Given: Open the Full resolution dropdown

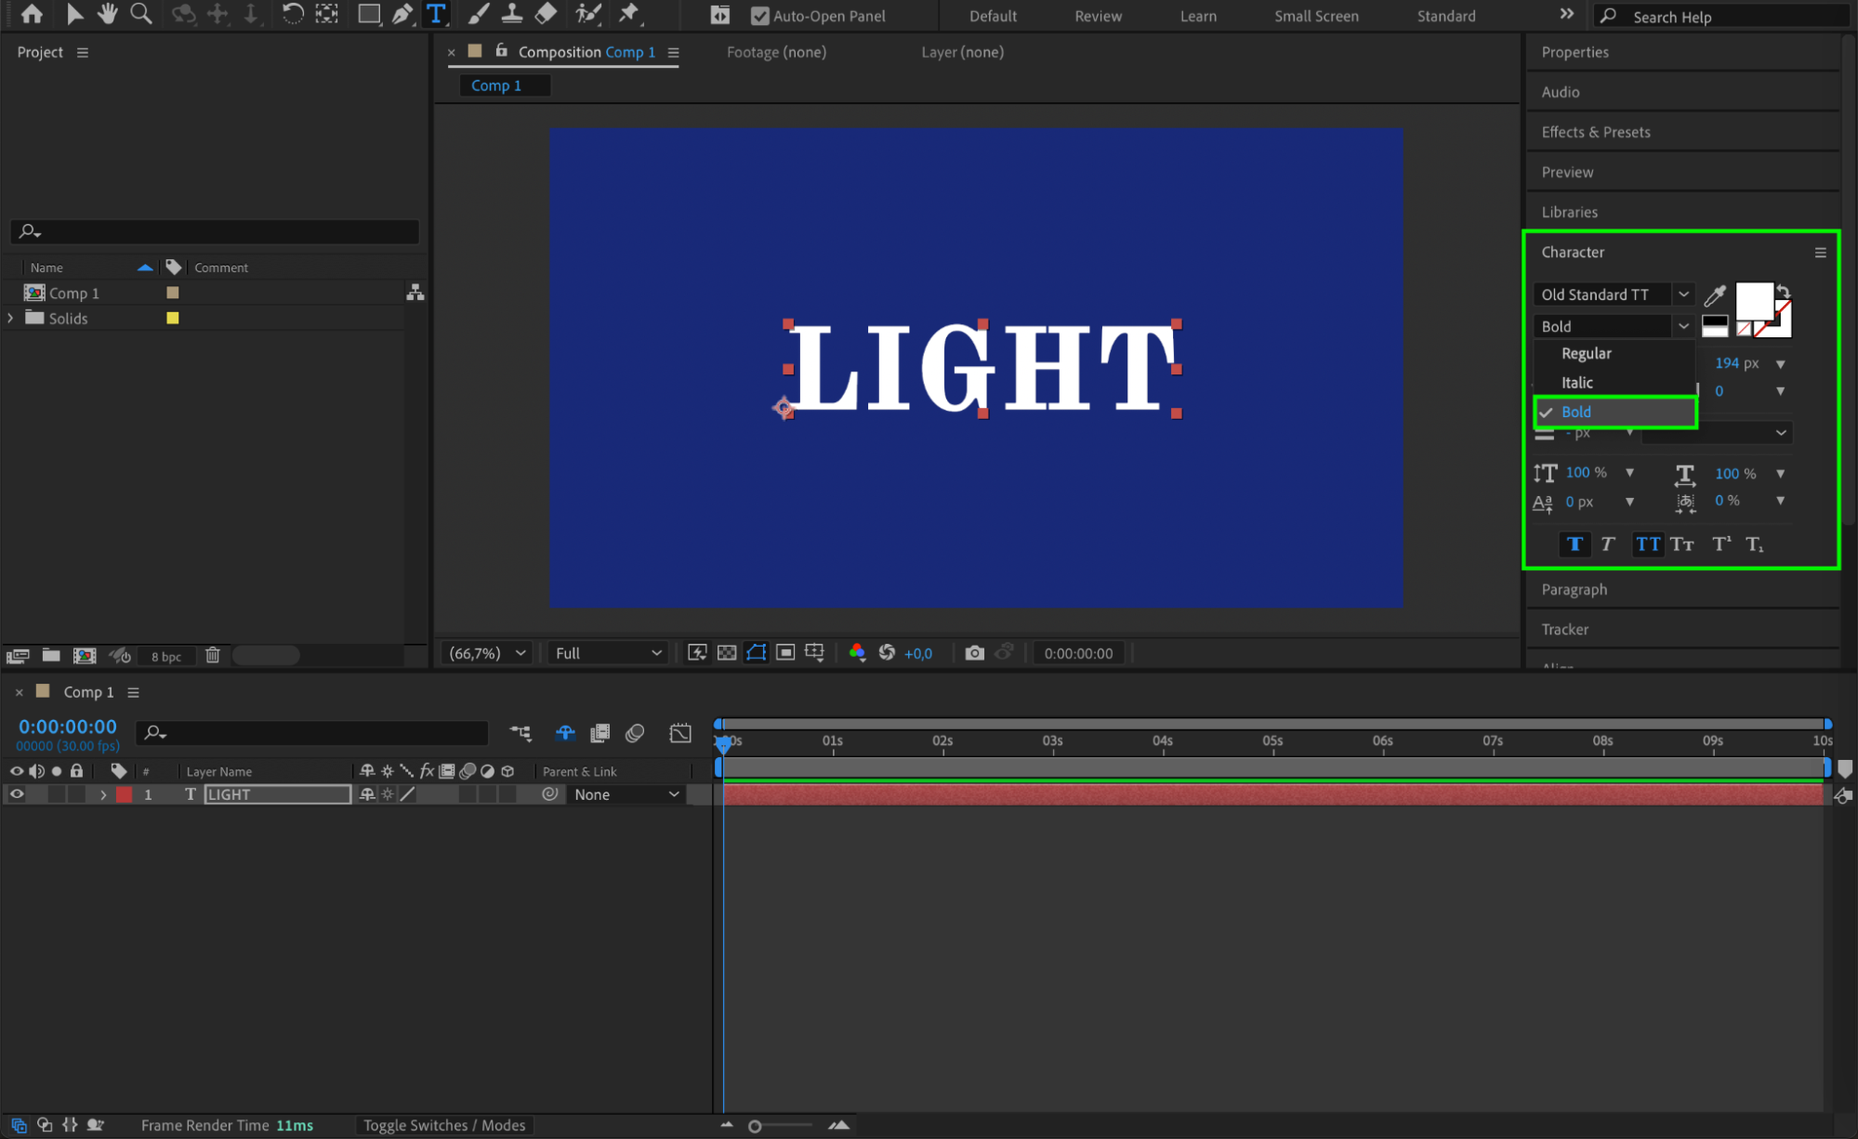Looking at the screenshot, I should coord(608,653).
